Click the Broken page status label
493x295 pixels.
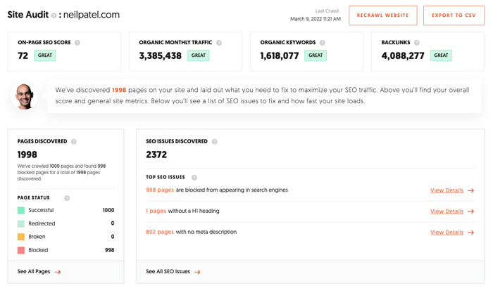[37, 237]
